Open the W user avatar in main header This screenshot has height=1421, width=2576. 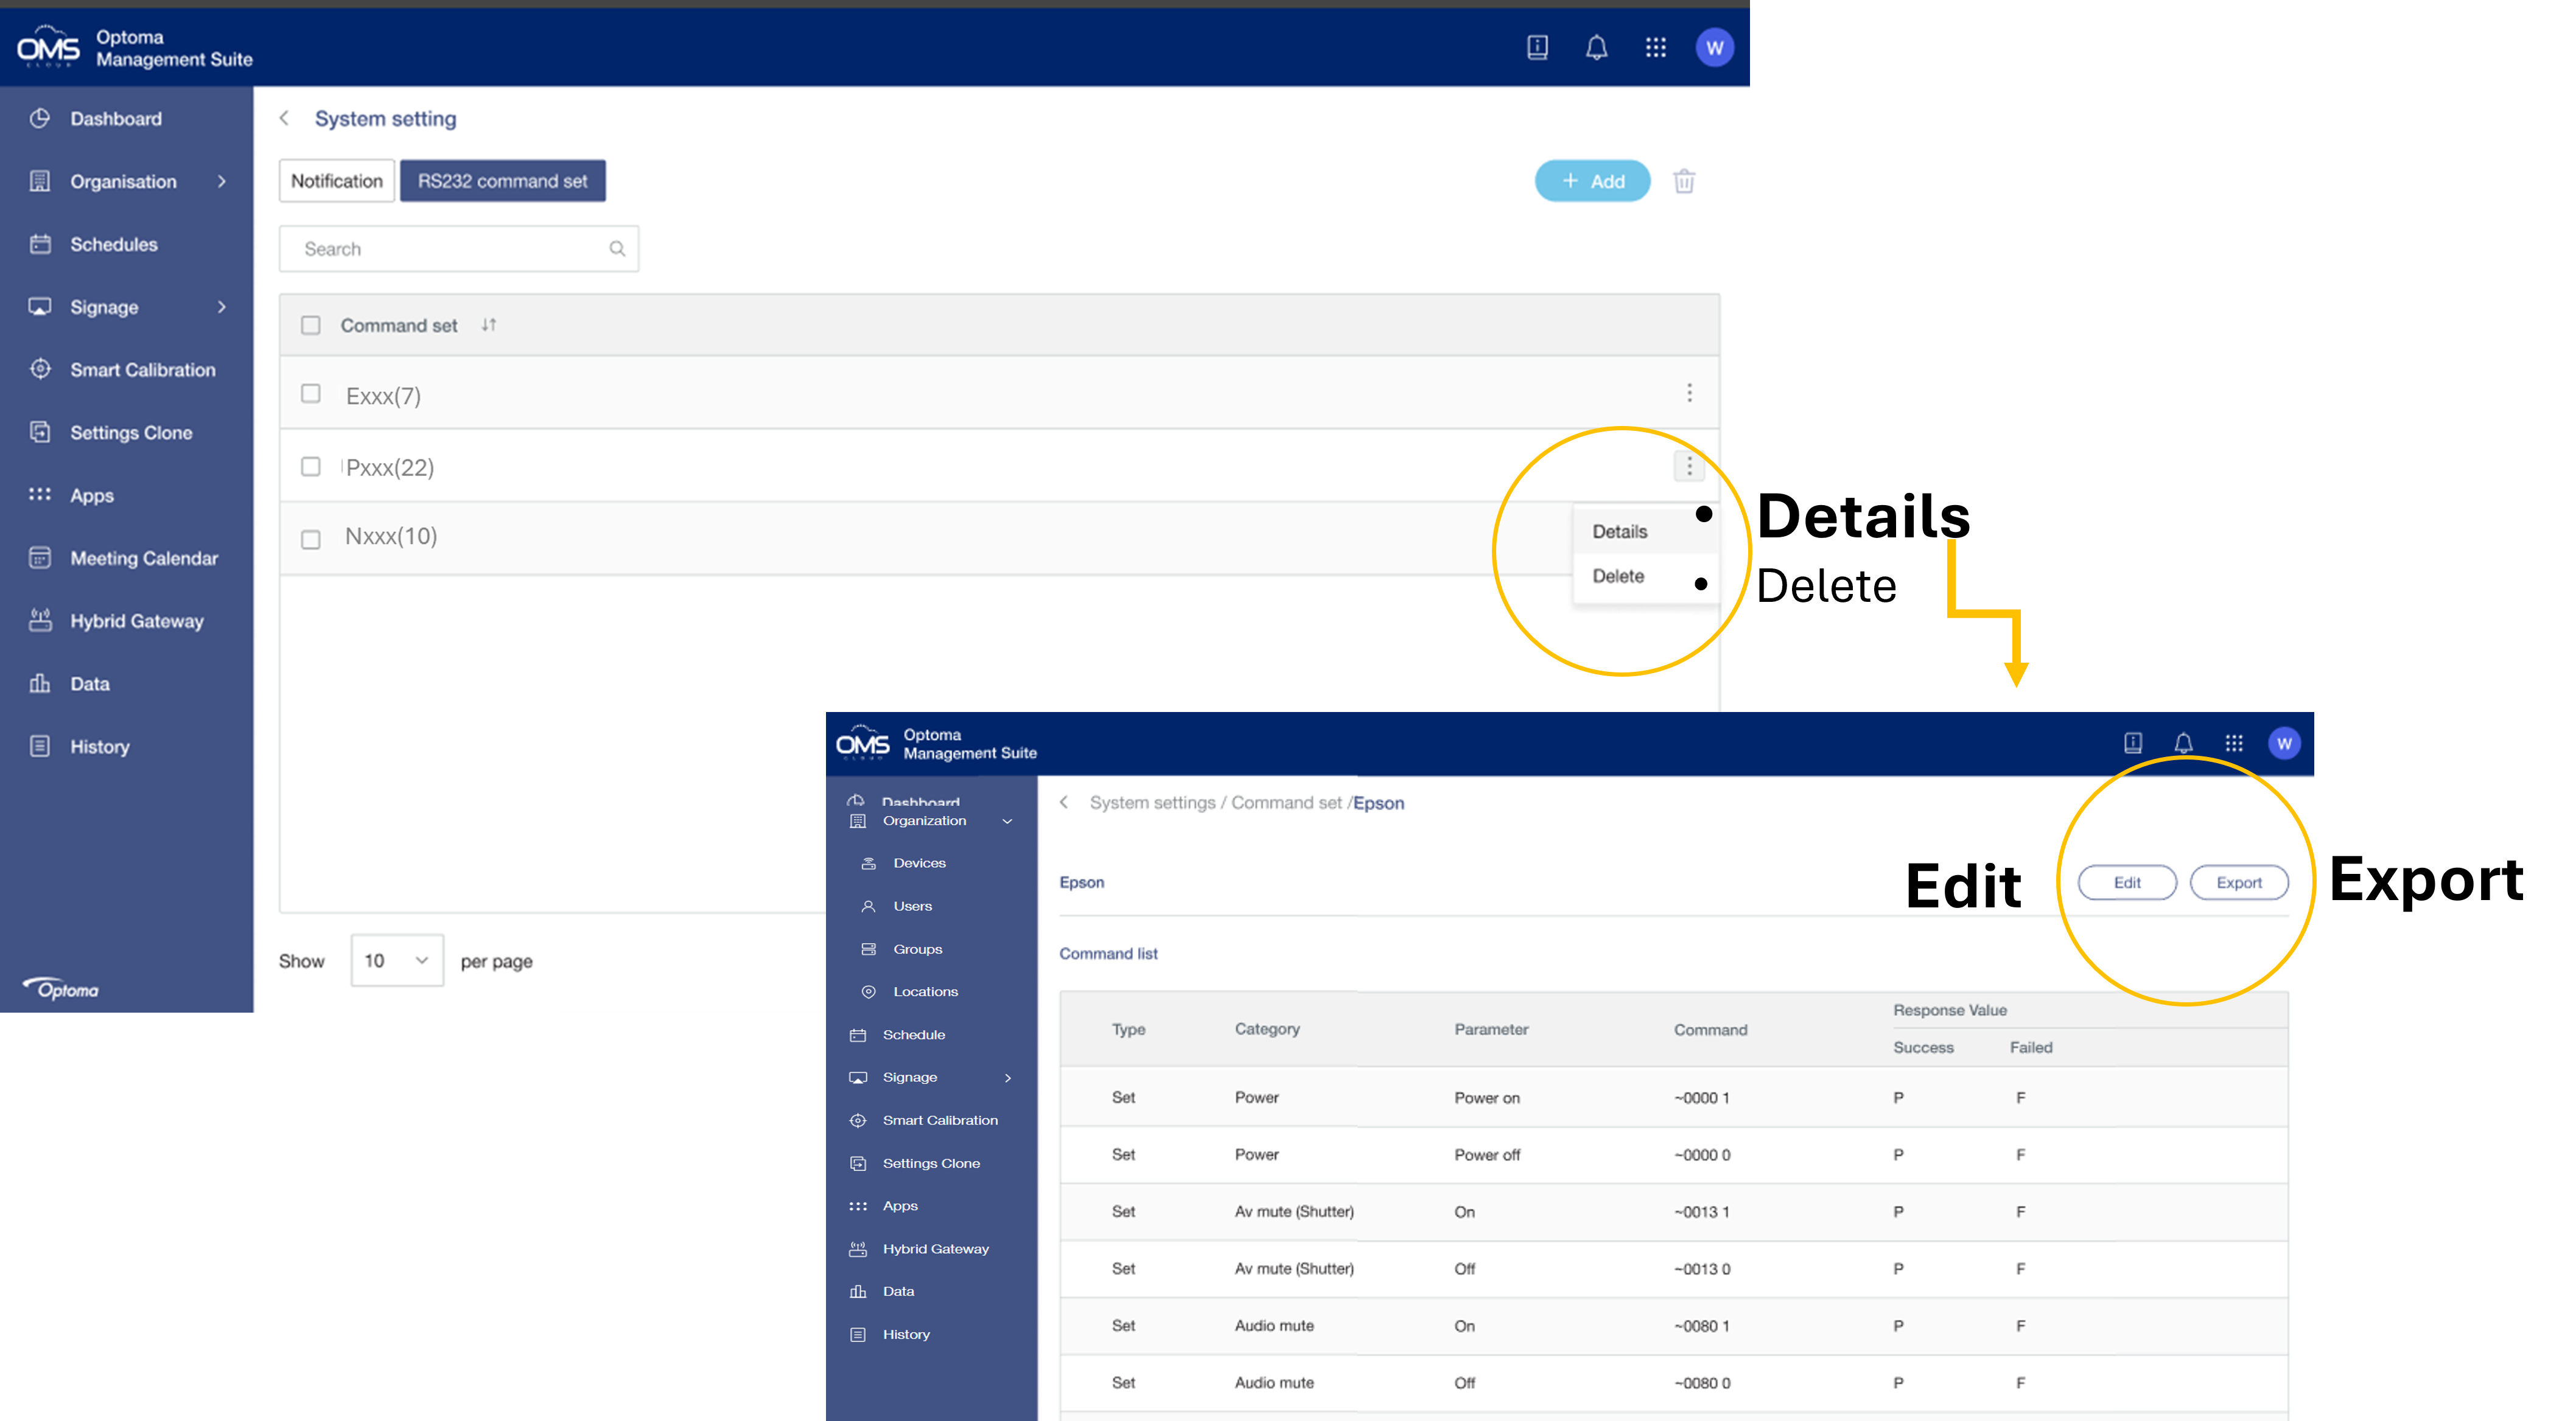(1714, 47)
